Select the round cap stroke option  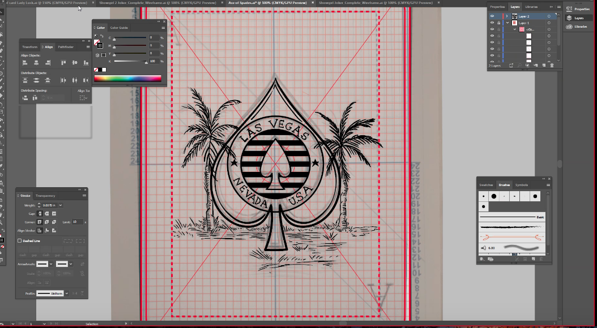tap(47, 214)
